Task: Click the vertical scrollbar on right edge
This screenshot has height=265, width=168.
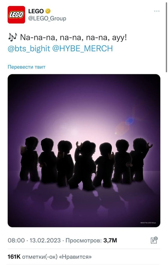Action: (x=166, y=37)
